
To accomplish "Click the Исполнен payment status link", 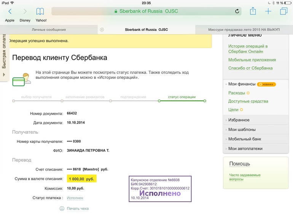I will pyautogui.click(x=75, y=198).
